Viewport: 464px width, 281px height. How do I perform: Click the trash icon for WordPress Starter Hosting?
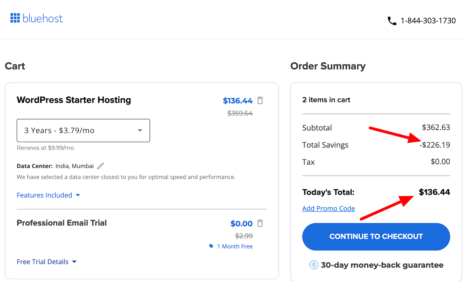260,100
